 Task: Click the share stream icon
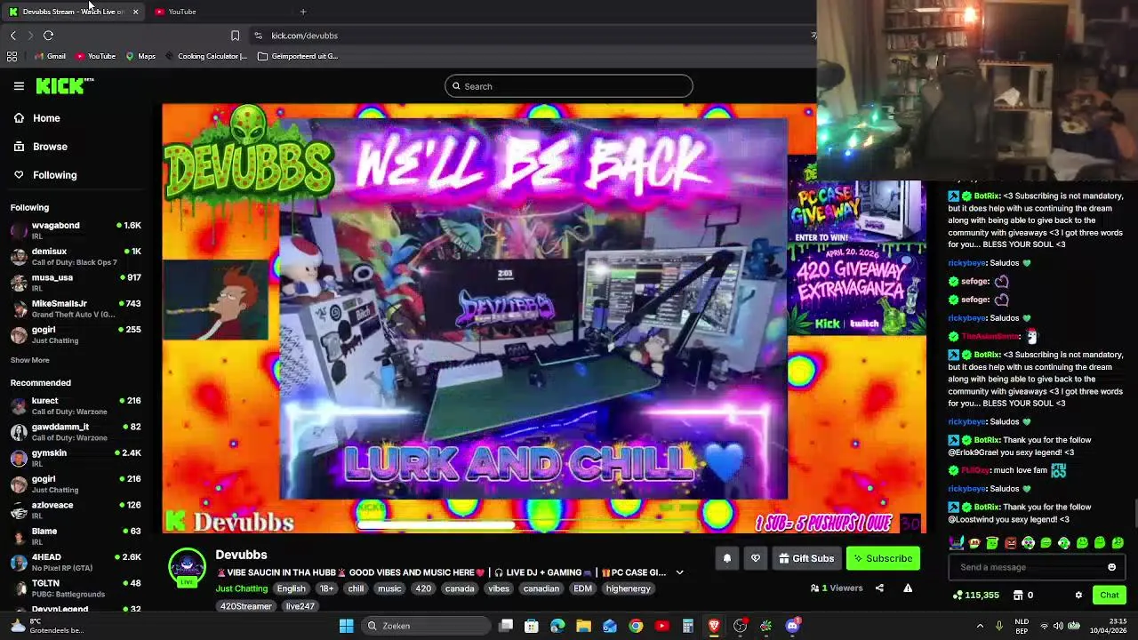(879, 588)
